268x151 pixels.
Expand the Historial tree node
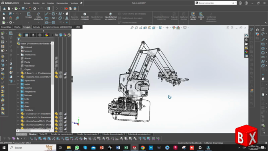coord(18,47)
